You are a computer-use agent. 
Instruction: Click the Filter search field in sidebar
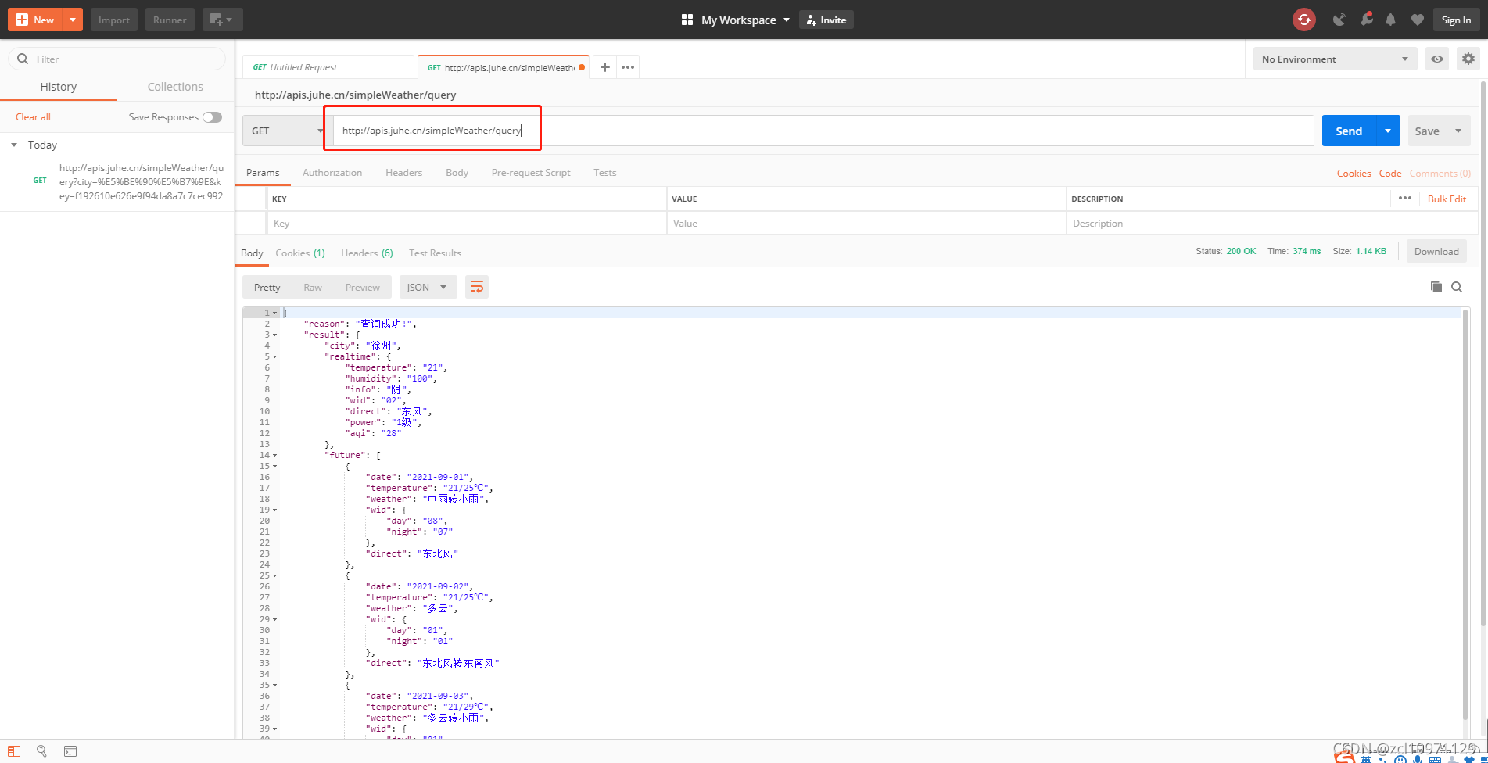click(x=117, y=59)
